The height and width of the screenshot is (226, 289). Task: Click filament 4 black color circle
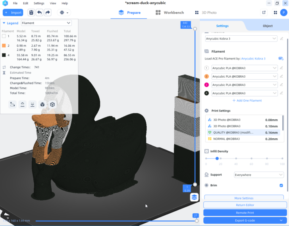point(206,93)
